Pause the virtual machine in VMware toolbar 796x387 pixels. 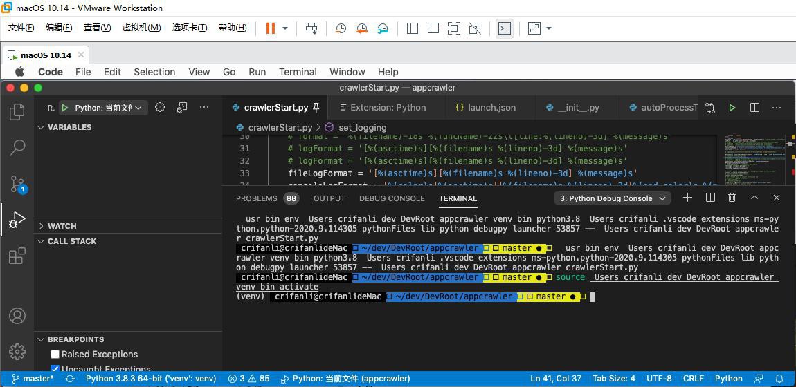271,28
